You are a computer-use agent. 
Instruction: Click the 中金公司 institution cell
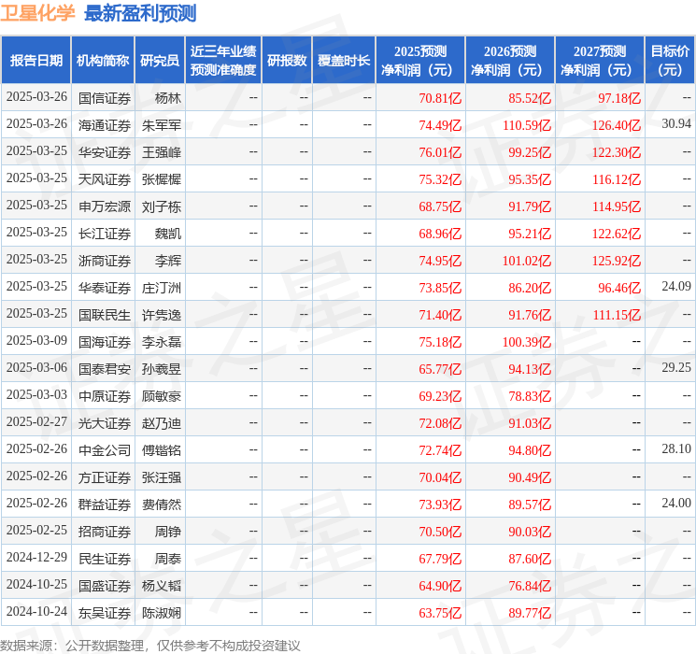tap(105, 450)
